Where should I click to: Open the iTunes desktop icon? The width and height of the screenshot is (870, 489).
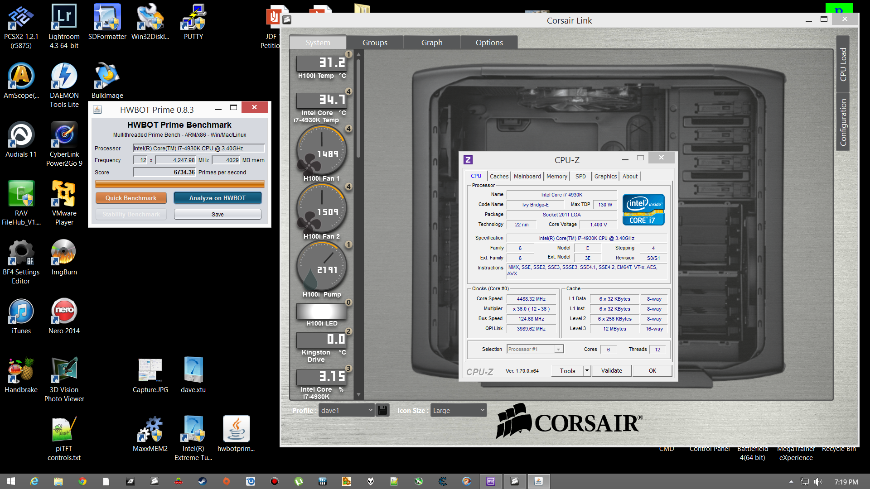(x=21, y=317)
